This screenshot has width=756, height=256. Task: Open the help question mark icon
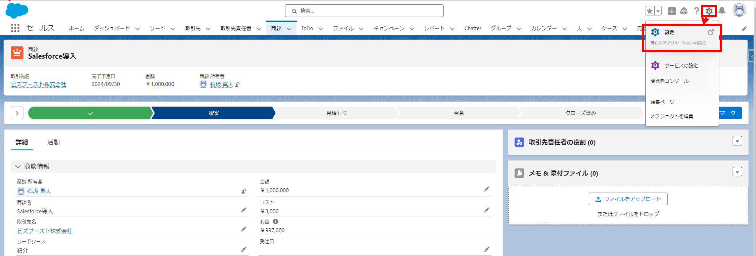click(697, 11)
